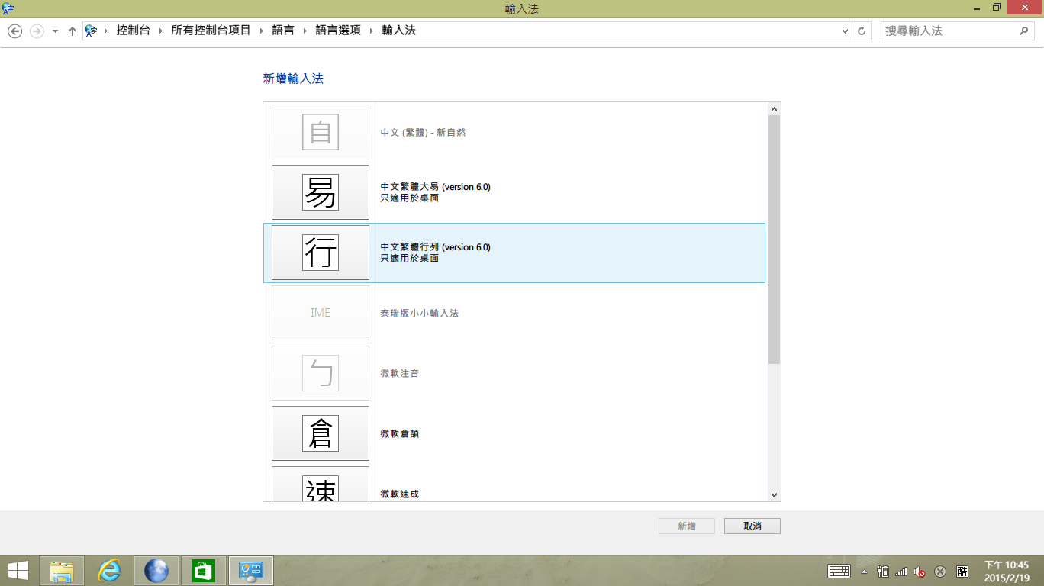Select the 行列 input method icon
The height and width of the screenshot is (586, 1044).
pos(321,253)
